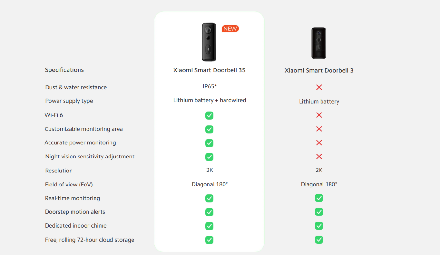
Task: Select the Xiaomi Smart Doorbell 3 title
Action: [x=319, y=70]
